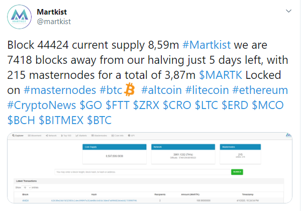Click the Explorer search icon in image
This screenshot has width=301, height=211.
[x=14, y=136]
